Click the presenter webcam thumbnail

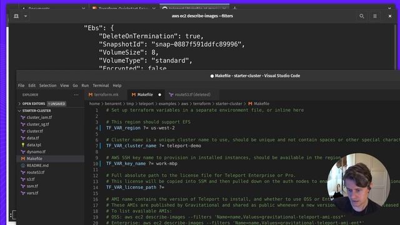[x=358, y=184]
